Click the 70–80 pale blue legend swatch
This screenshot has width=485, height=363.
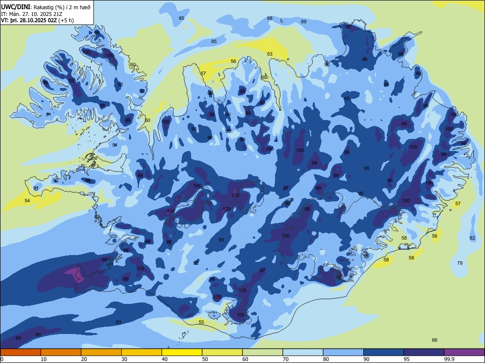coord(303,352)
